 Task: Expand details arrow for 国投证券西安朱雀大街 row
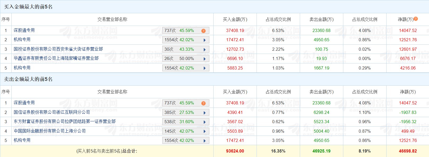coord(205,49)
